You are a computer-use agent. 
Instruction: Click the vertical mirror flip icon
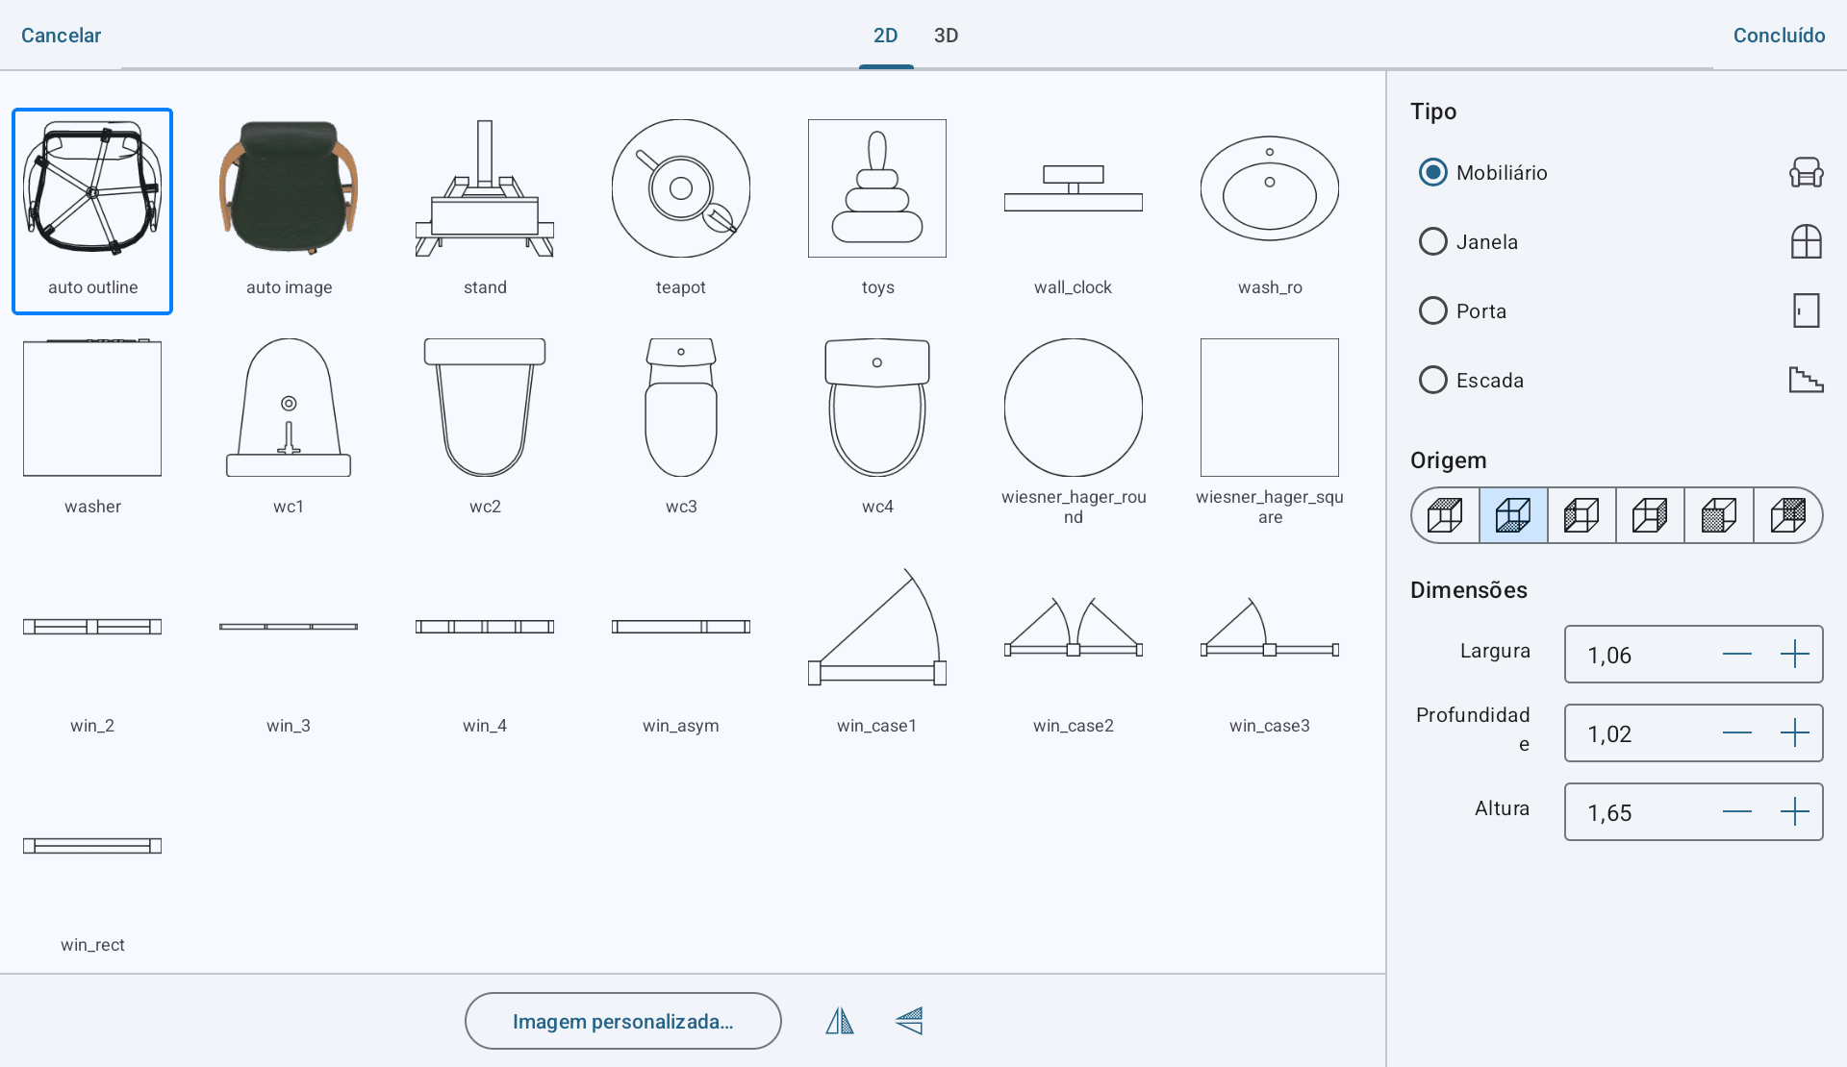coord(909,1021)
